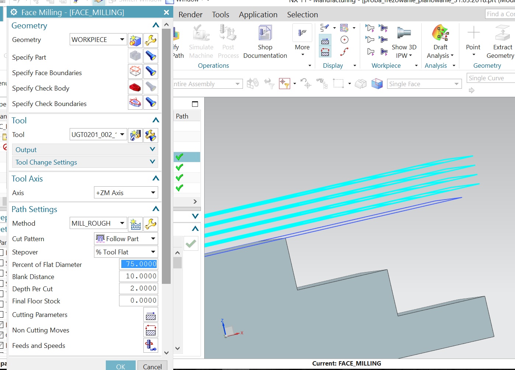The width and height of the screenshot is (515, 370).
Task: Select or edit Face Boundaries icon
Action: 135,71
